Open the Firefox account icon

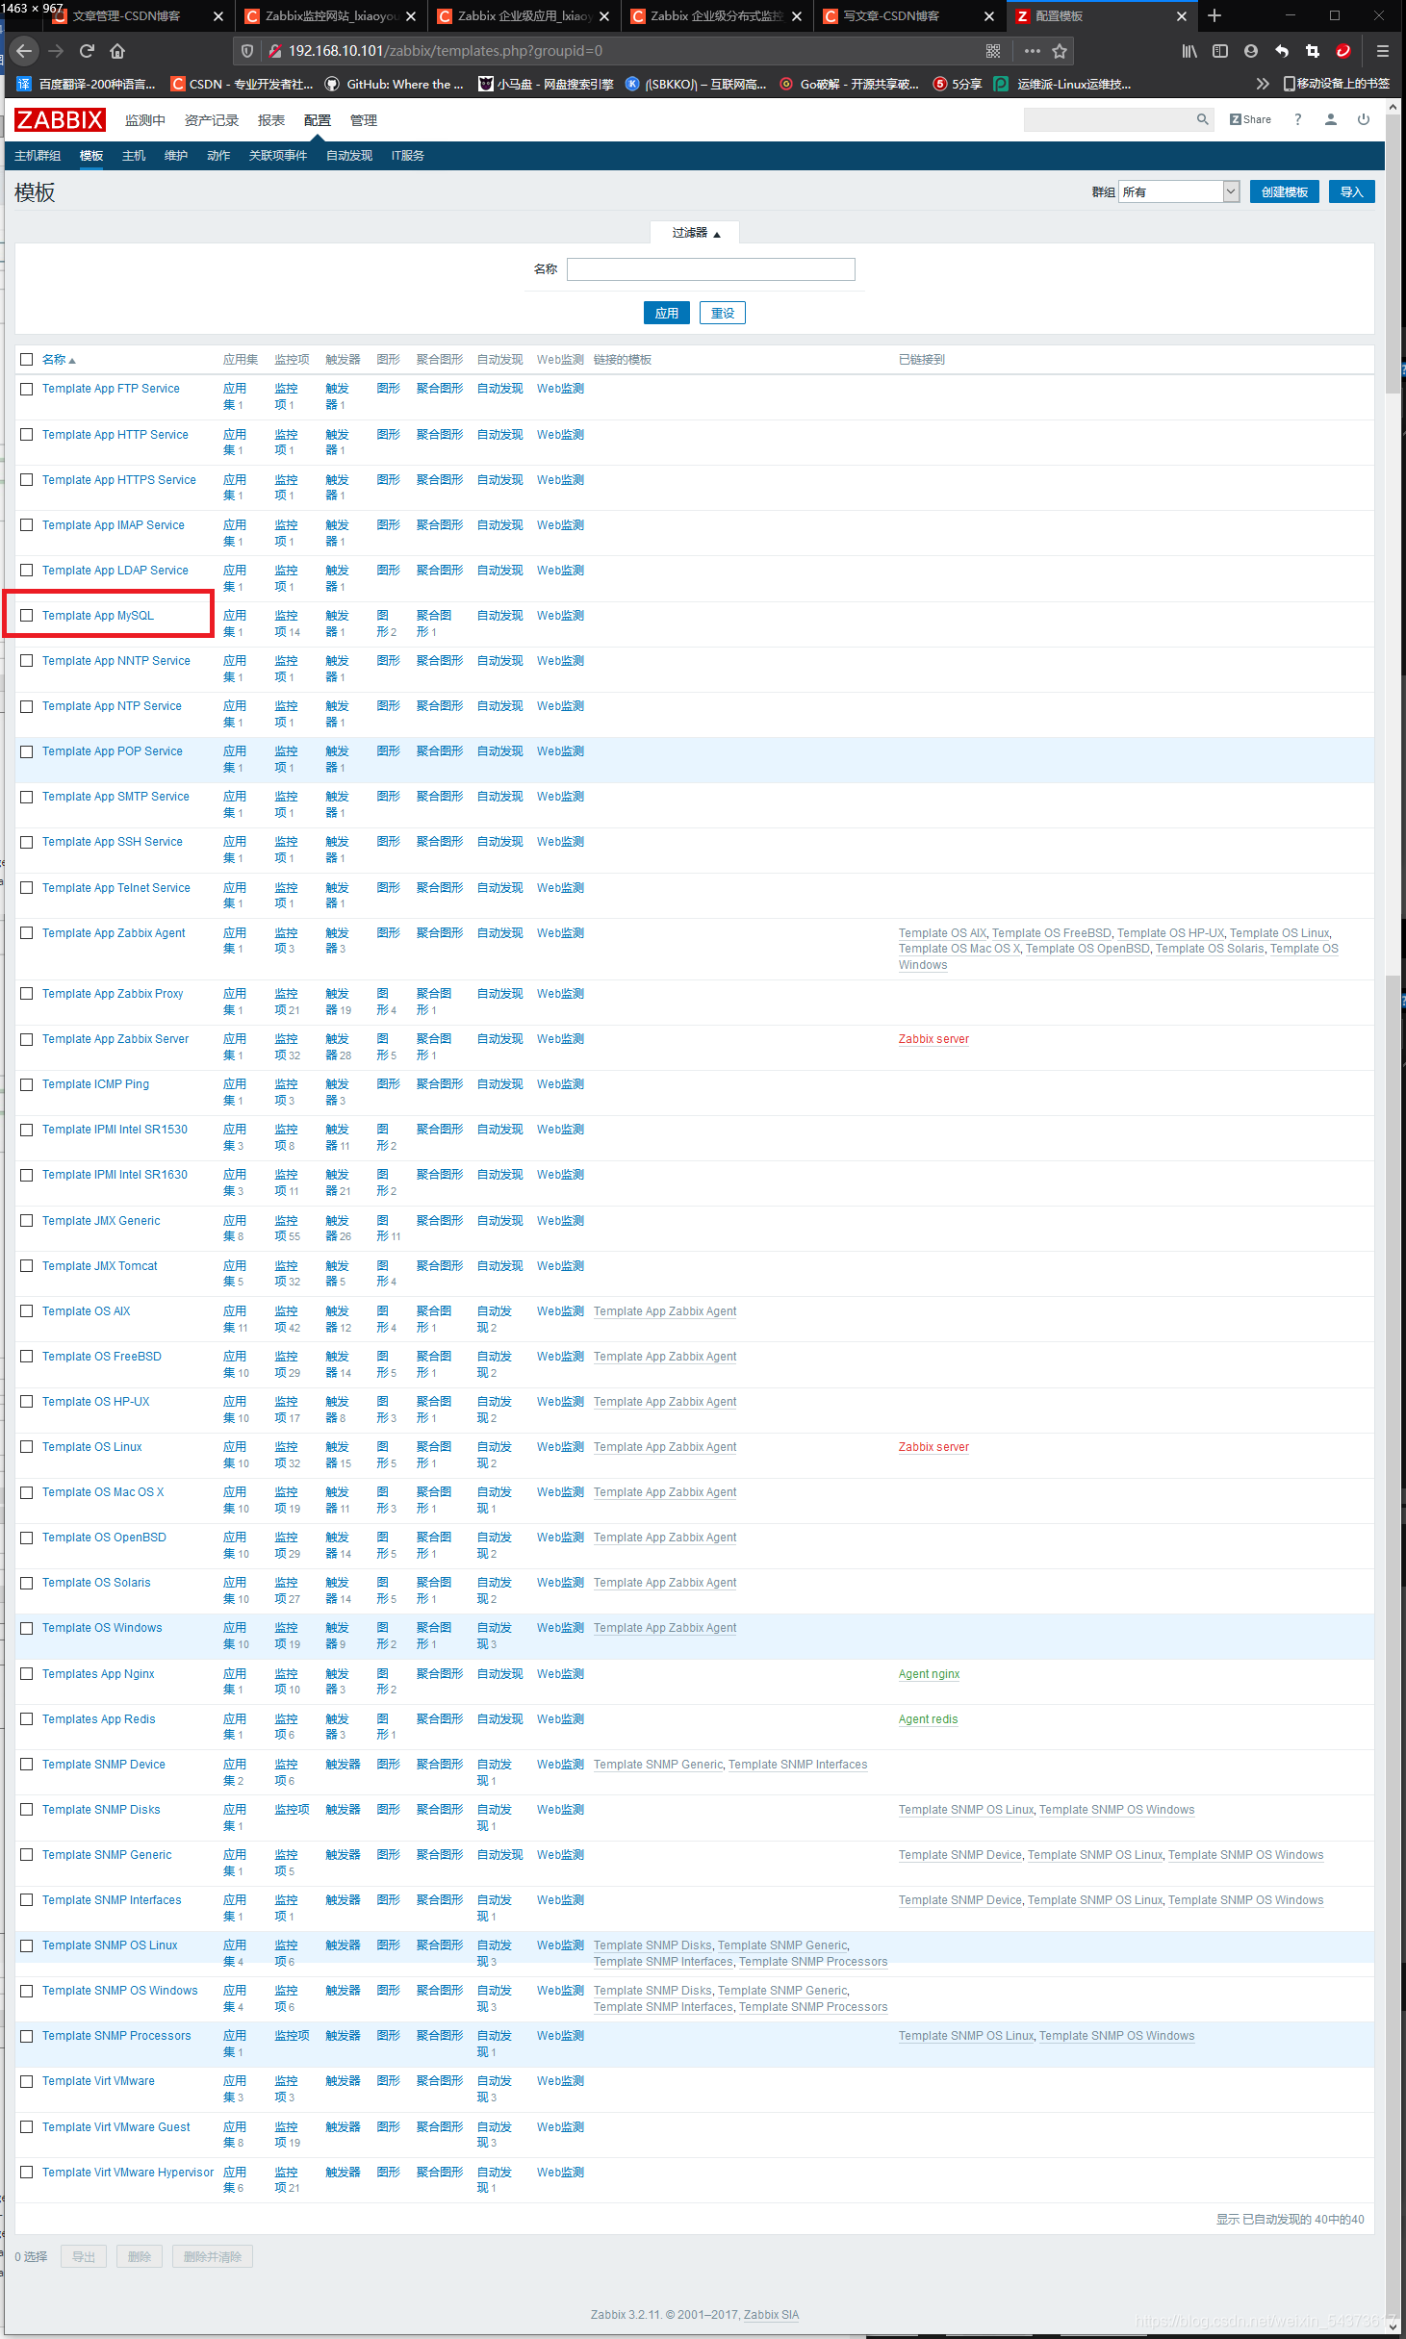coord(1251,51)
